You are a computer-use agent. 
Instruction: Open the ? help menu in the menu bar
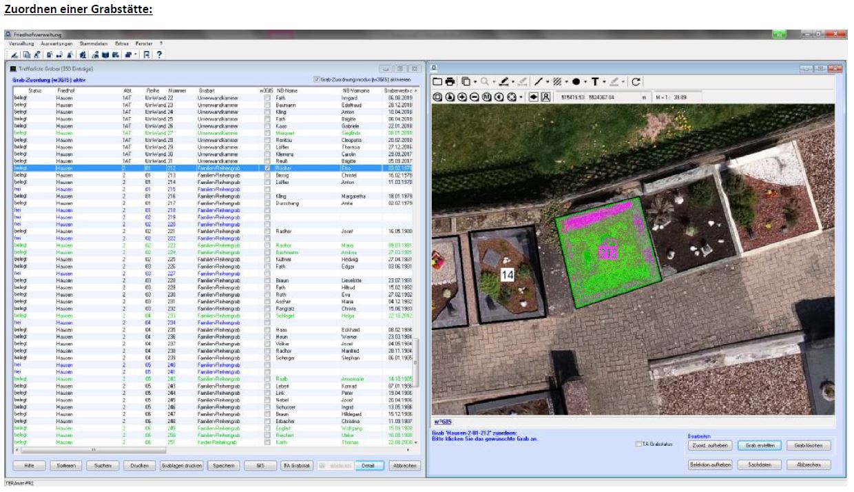tap(161, 43)
